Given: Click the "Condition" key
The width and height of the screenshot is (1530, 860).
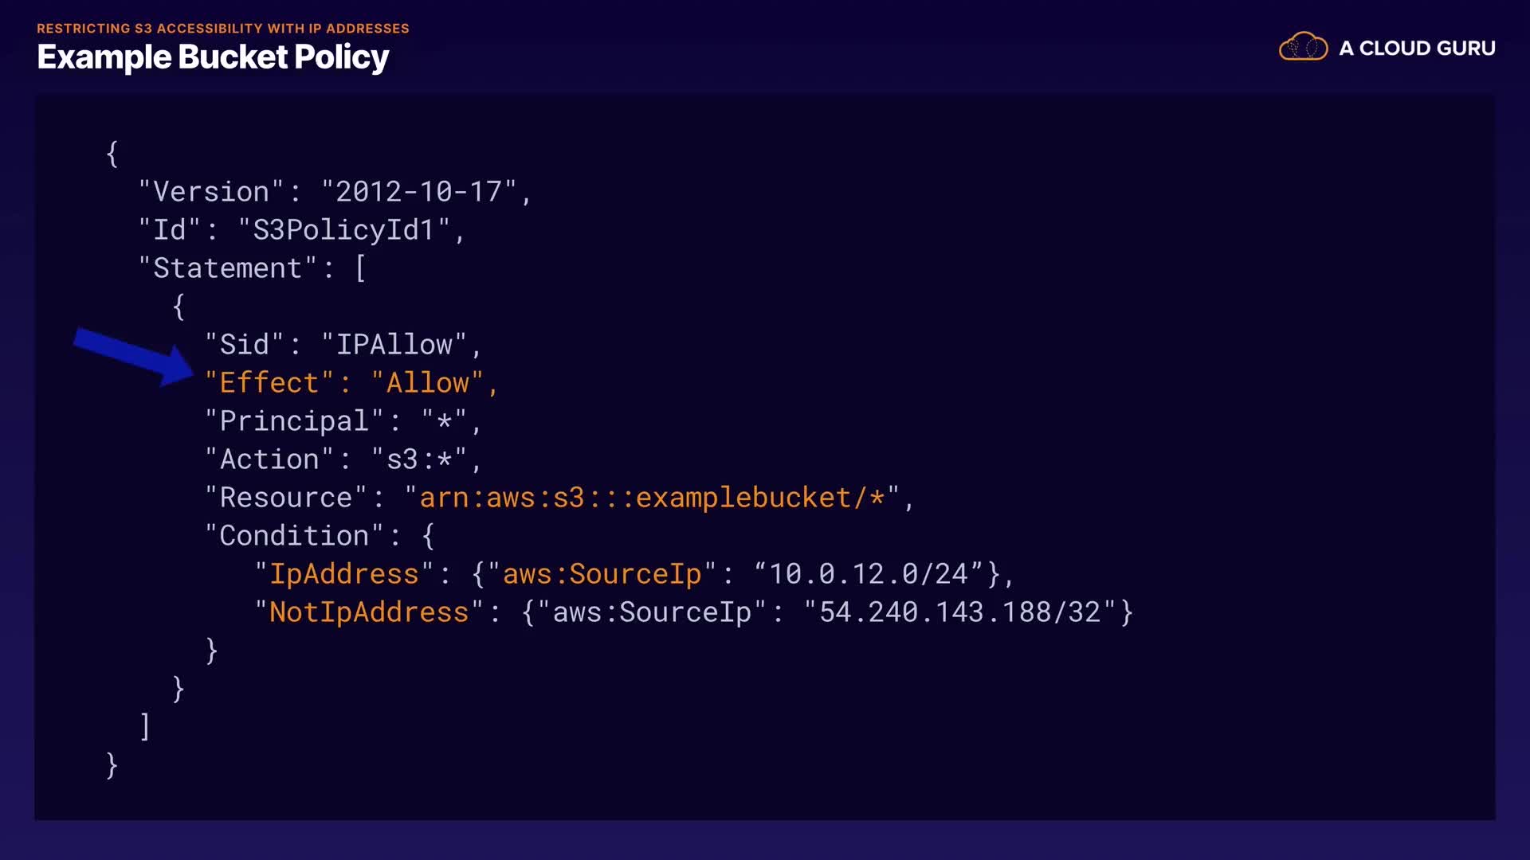Looking at the screenshot, I should [x=294, y=536].
